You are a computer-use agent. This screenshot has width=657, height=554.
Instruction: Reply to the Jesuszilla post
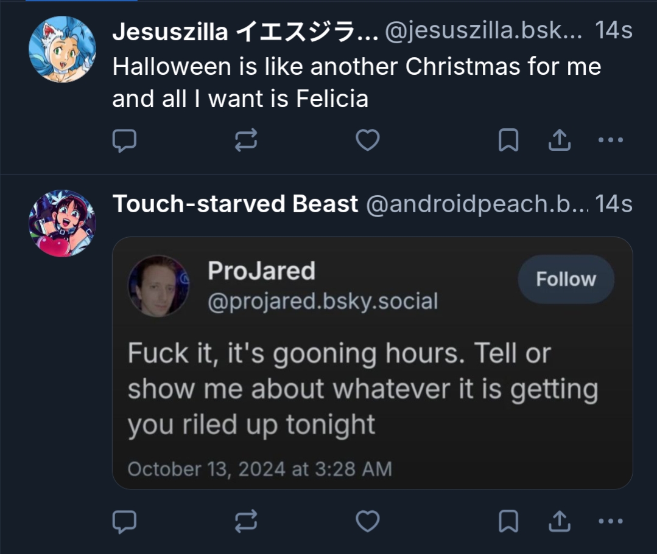(124, 141)
